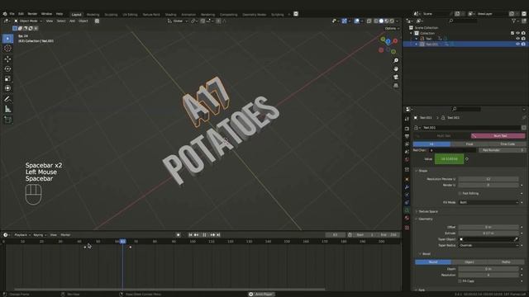Toggle viewport gizmos button

point(344,21)
